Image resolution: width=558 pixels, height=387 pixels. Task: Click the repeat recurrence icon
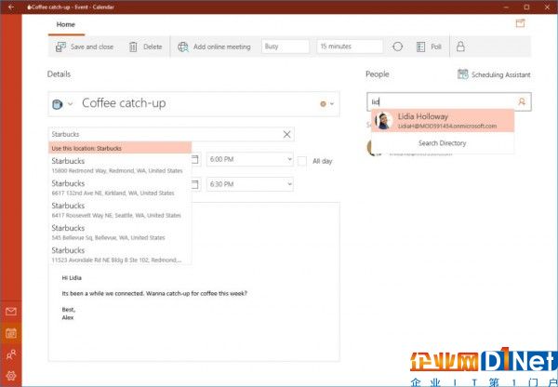click(397, 47)
